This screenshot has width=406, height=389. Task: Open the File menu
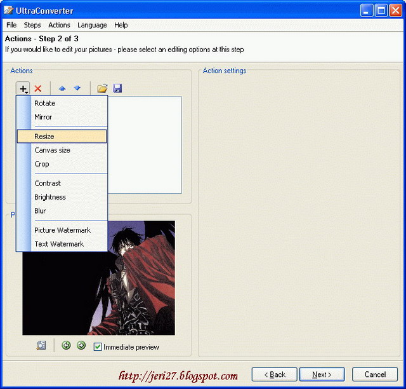point(11,25)
